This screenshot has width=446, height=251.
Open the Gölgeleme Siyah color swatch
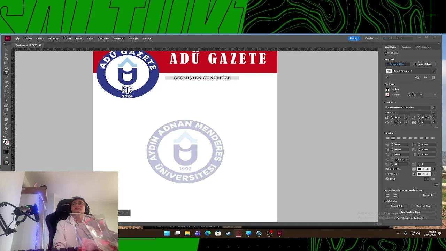coord(424,169)
